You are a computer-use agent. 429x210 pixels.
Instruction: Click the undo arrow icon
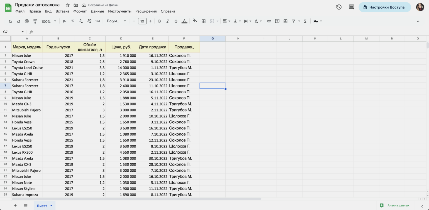click(x=10, y=21)
